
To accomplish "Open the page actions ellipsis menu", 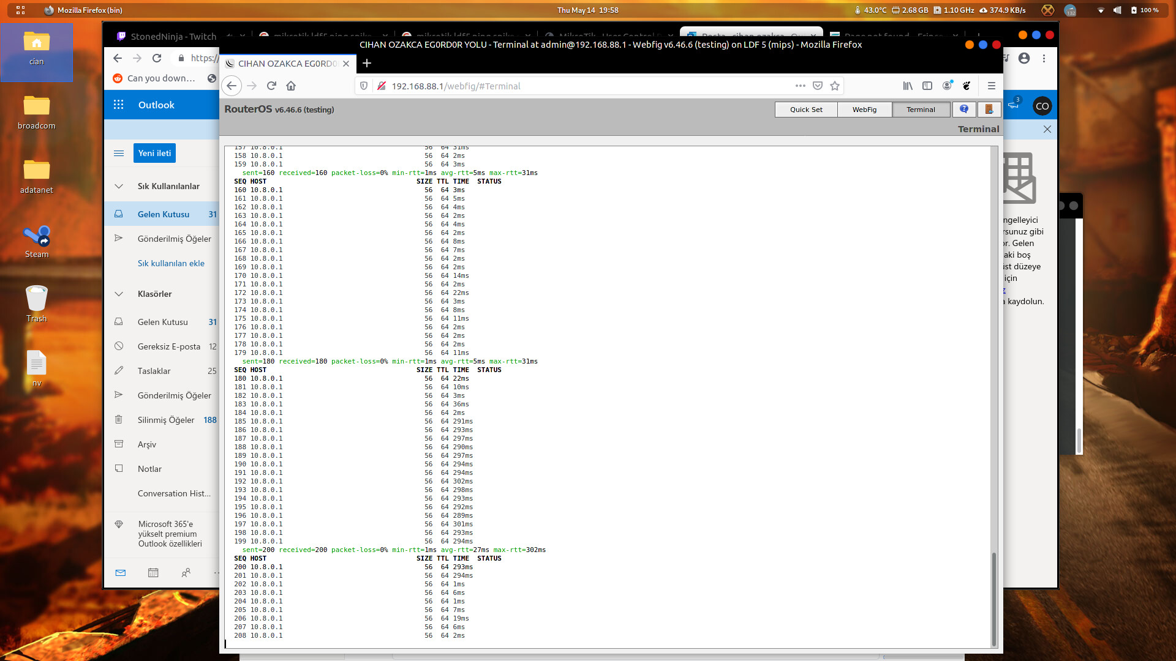I will (800, 86).
